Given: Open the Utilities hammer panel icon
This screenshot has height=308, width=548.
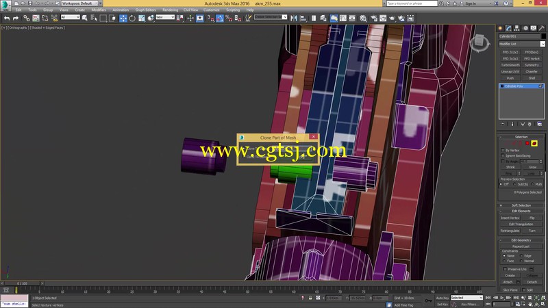Looking at the screenshot, I should tap(541, 28).
